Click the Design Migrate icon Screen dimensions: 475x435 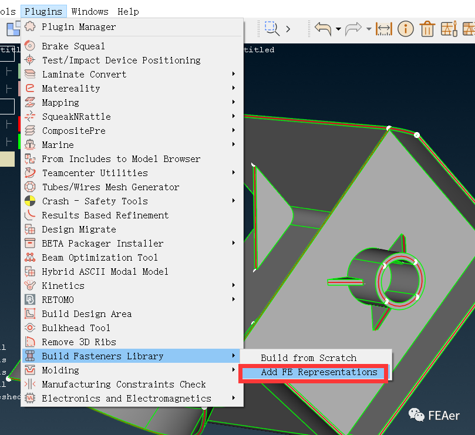(x=30, y=229)
